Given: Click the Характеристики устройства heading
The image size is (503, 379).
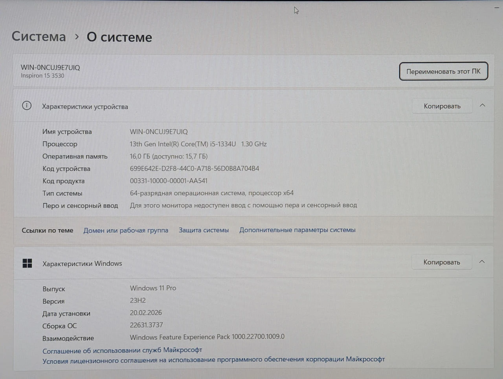Looking at the screenshot, I should pos(85,107).
